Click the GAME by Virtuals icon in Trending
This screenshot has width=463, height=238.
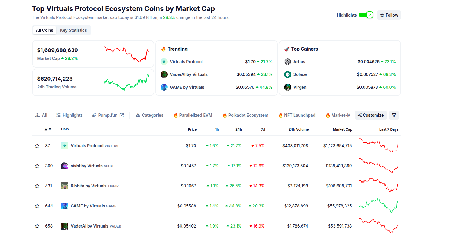pos(164,87)
